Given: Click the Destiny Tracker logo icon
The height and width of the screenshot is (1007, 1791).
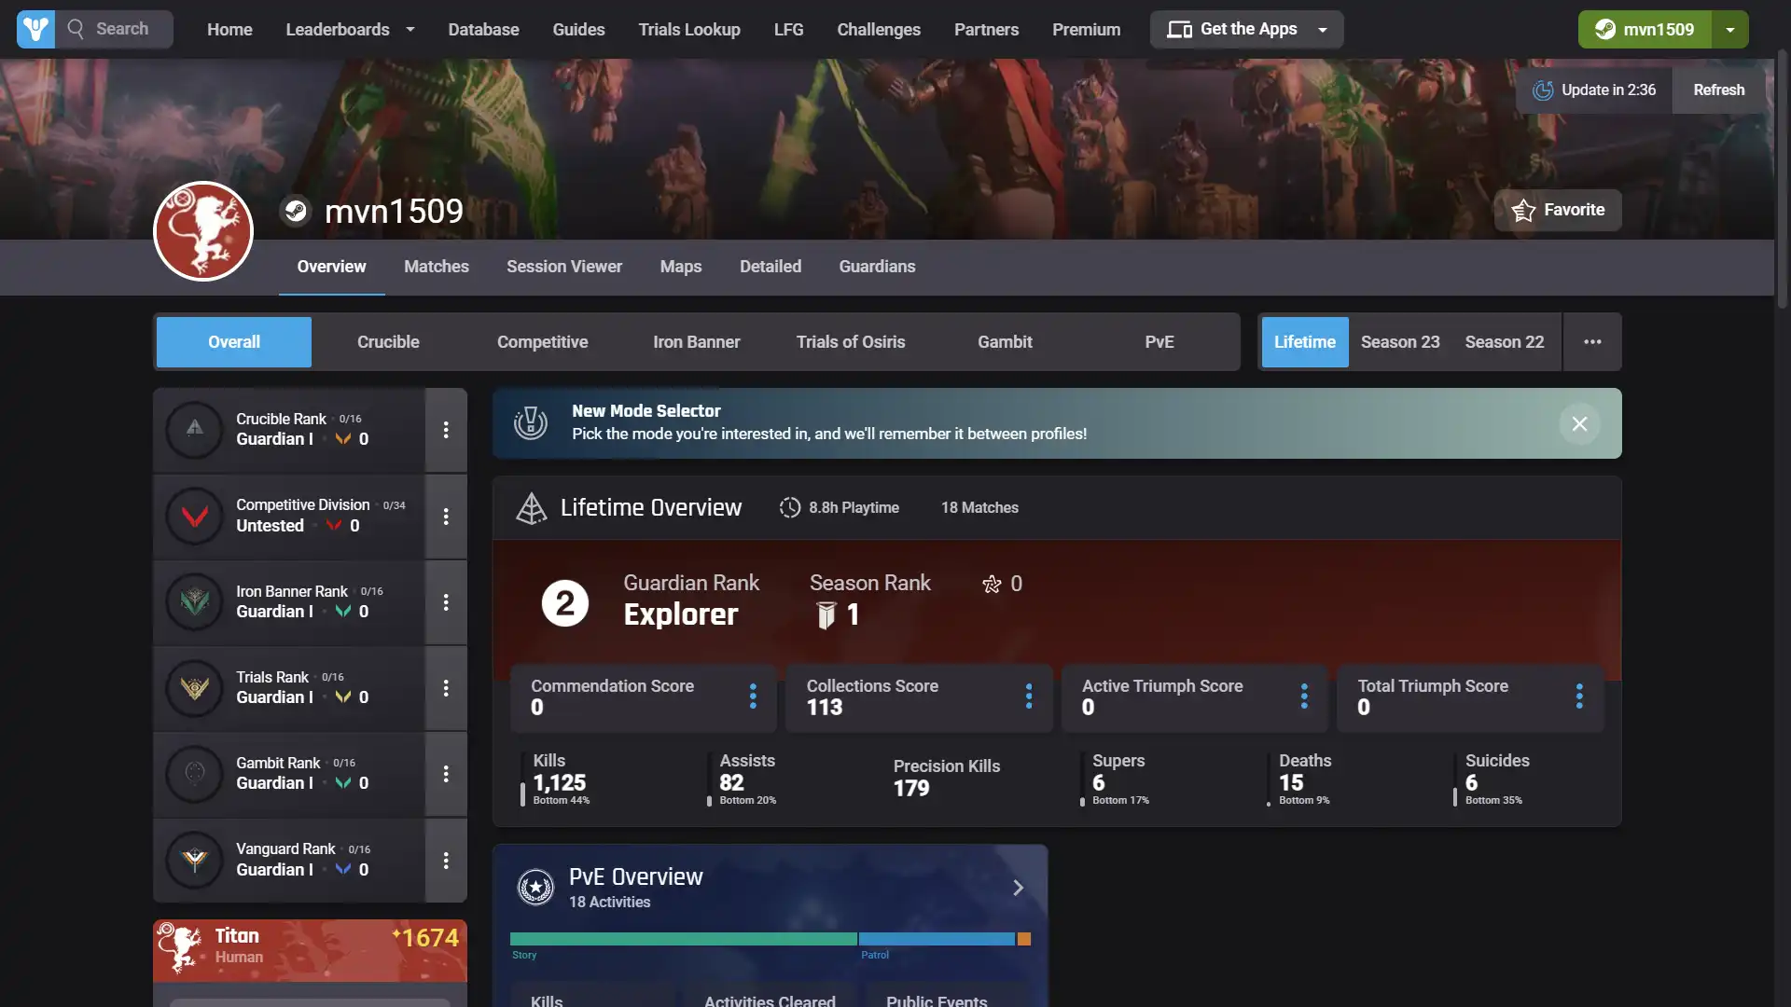Looking at the screenshot, I should point(35,29).
